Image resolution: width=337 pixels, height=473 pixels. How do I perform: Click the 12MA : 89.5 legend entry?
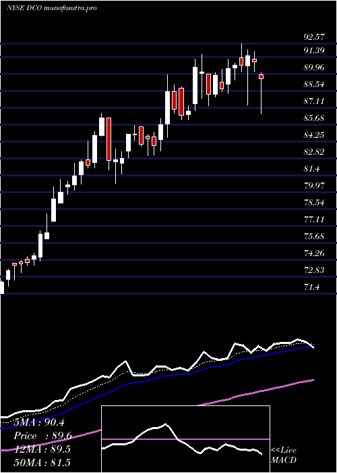coord(40,449)
